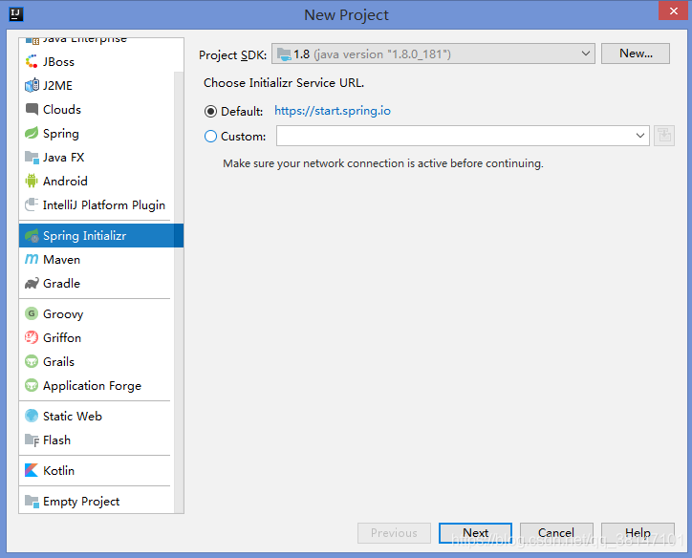692x558 pixels.
Task: Select Android label in list
Action: (x=65, y=181)
